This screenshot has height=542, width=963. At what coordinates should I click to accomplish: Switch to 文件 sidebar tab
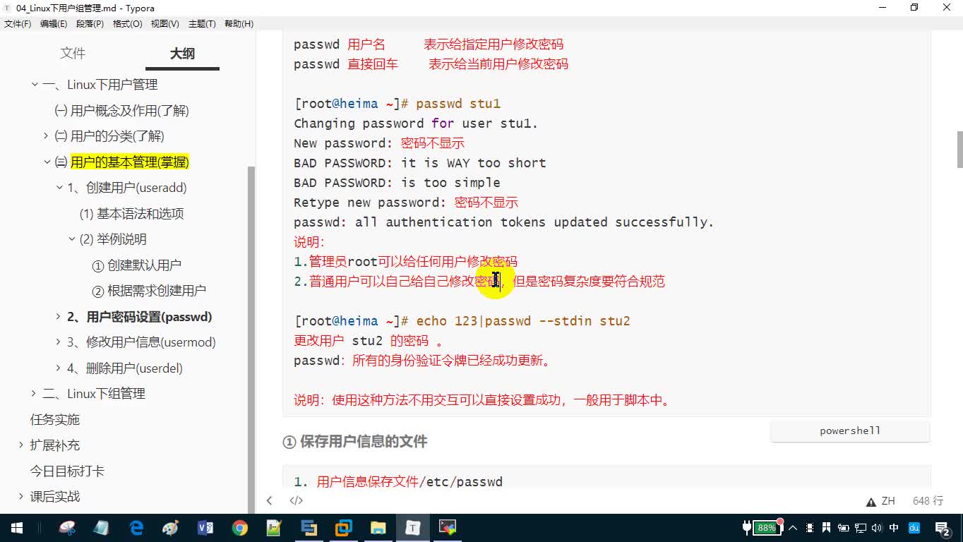[x=73, y=54]
